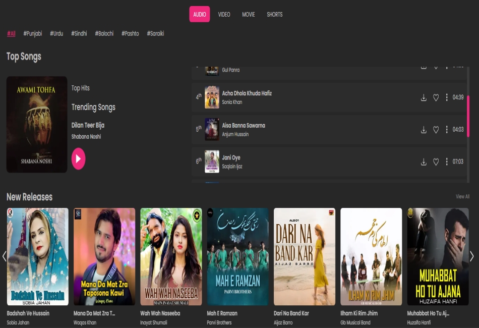Open the options menu for Jani Oye
Viewport: 479px width, 328px height.
447,161
